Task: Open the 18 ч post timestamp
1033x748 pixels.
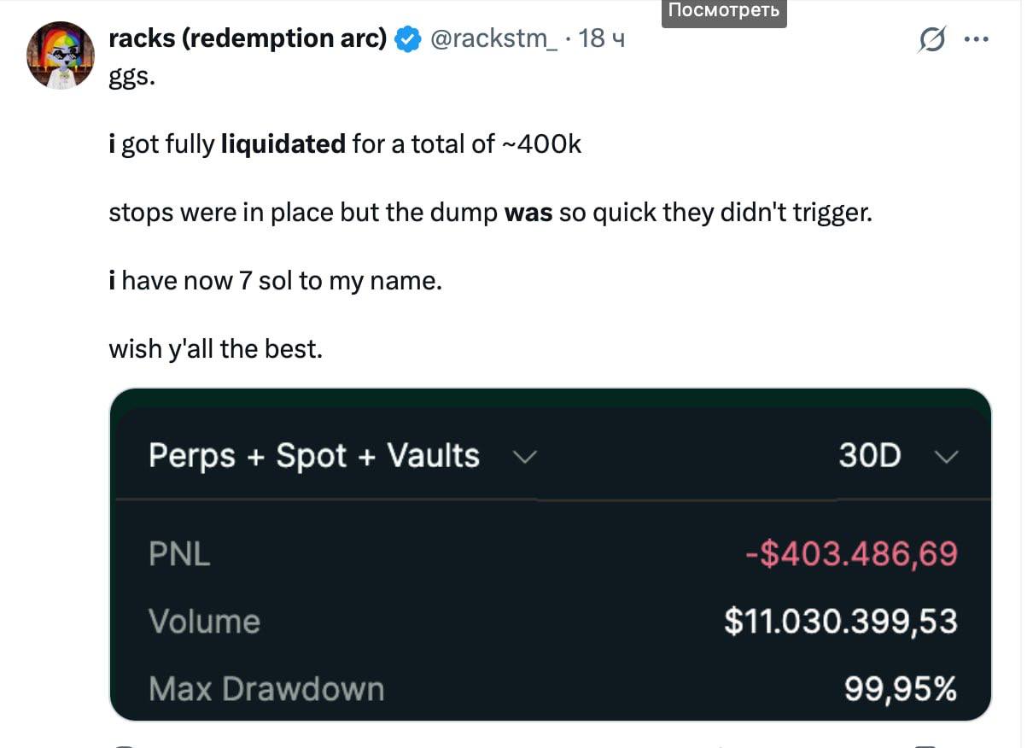Action: (x=602, y=38)
